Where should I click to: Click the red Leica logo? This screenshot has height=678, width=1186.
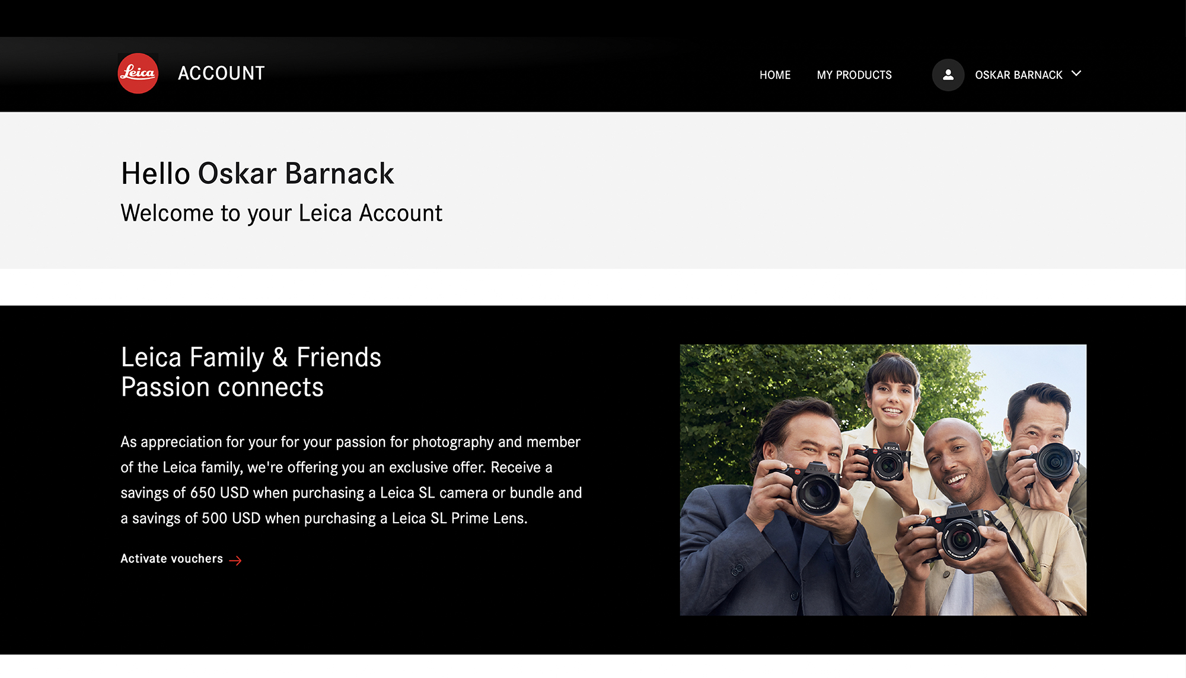[x=138, y=74]
